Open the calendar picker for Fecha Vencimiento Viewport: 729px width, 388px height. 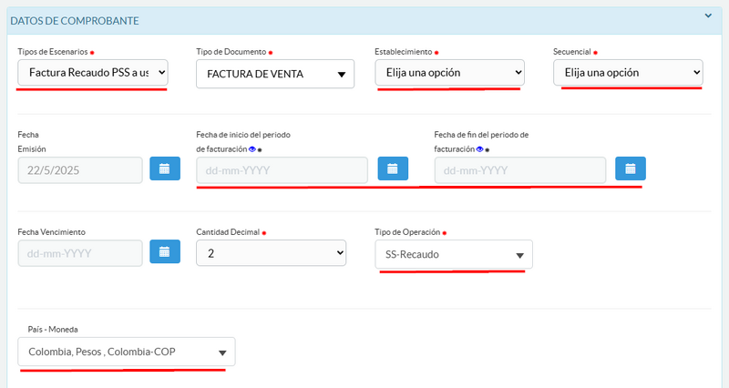165,252
